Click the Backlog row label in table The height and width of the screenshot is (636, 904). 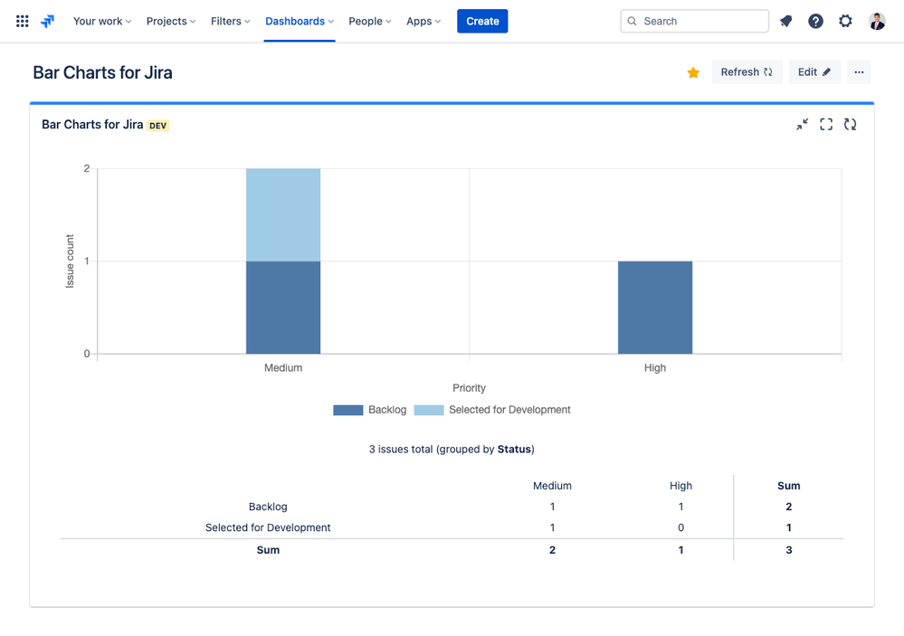coord(268,507)
